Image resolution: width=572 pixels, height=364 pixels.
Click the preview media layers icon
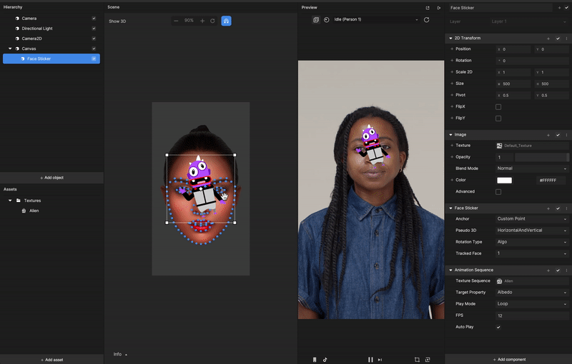point(316,20)
